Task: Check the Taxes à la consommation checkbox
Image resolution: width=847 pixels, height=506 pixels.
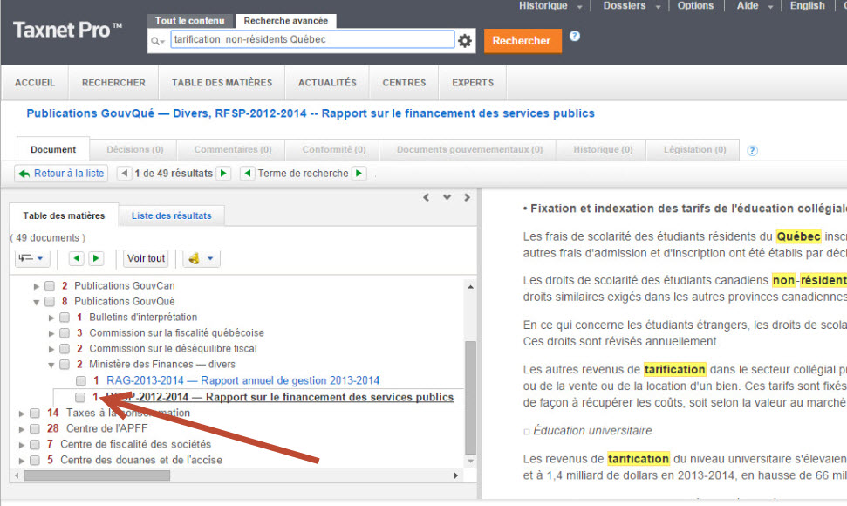Action: [35, 414]
